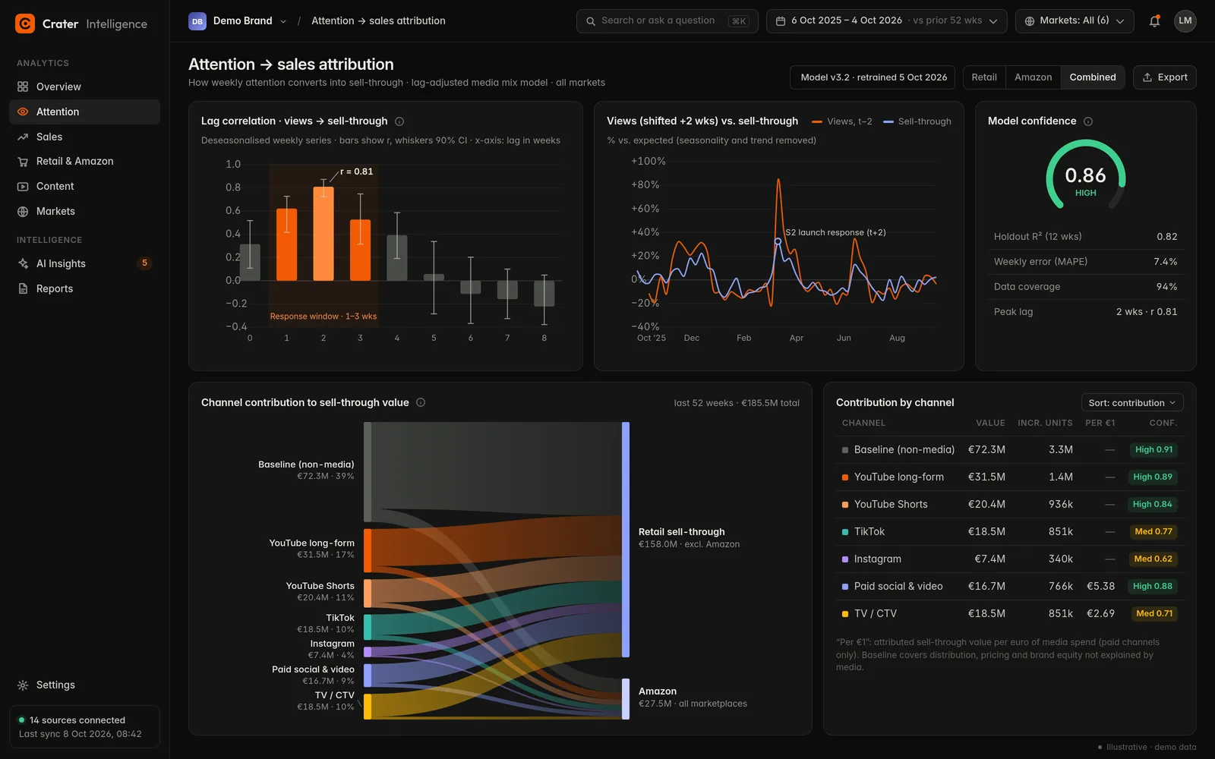The image size is (1215, 759).
Task: Switch view to Retail segment
Action: (x=984, y=77)
